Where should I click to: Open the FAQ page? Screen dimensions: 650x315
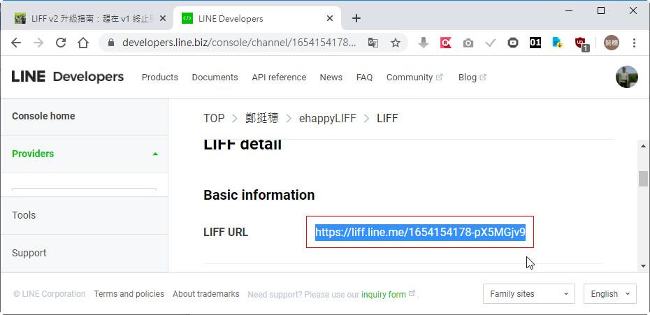(x=364, y=77)
